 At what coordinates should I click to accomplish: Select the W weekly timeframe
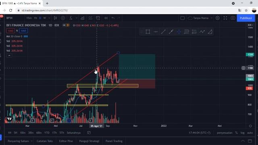pos(45,18)
